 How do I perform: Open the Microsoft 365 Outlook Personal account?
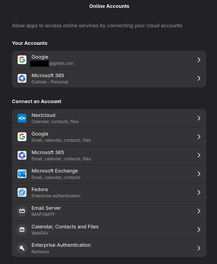point(109,78)
